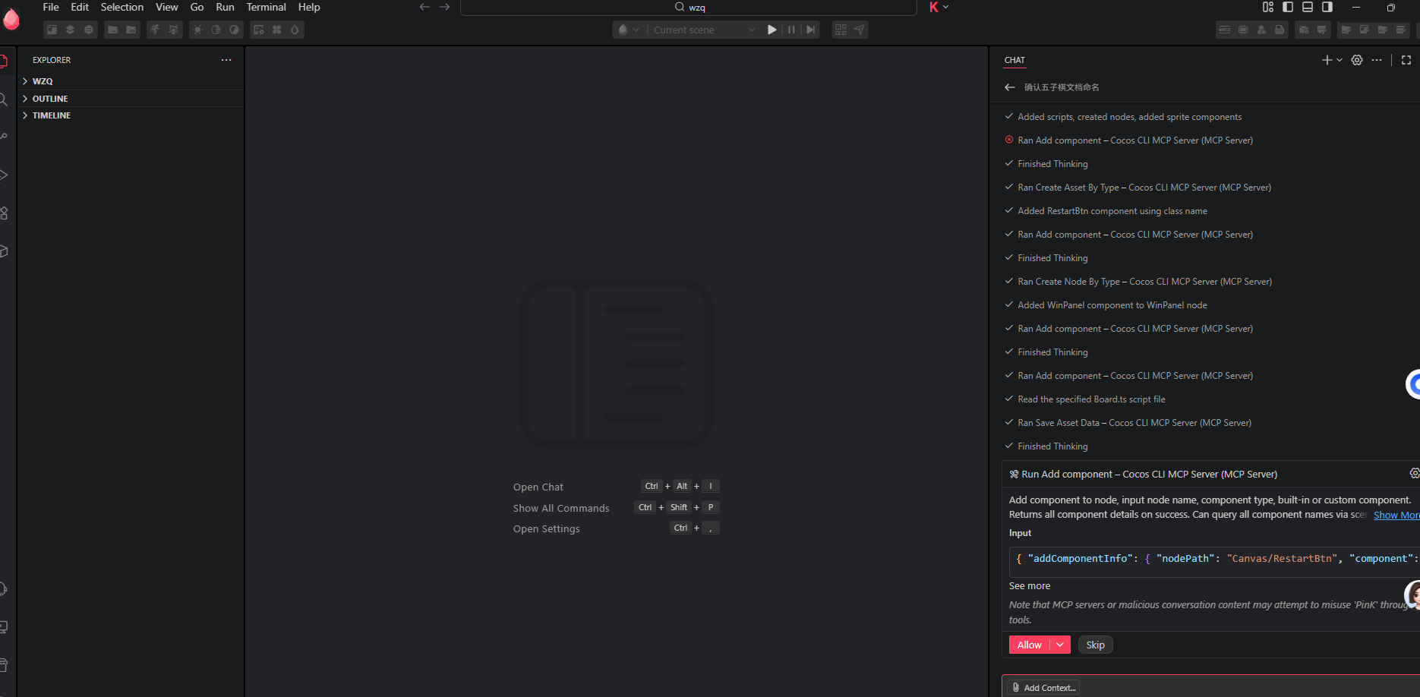
Task: Maximize the chat panel with the fullscreen icon
Action: 1406,60
